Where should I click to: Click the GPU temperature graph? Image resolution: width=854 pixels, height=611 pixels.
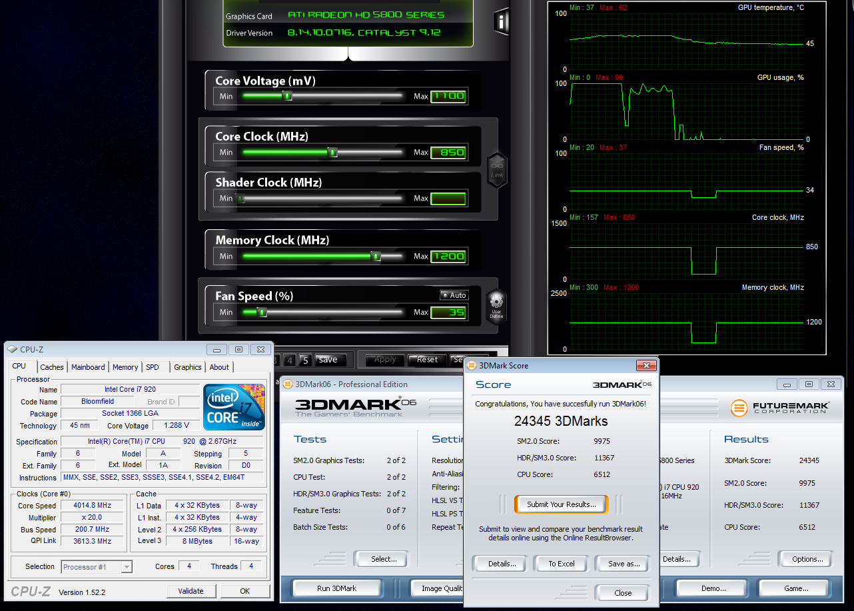[687, 41]
